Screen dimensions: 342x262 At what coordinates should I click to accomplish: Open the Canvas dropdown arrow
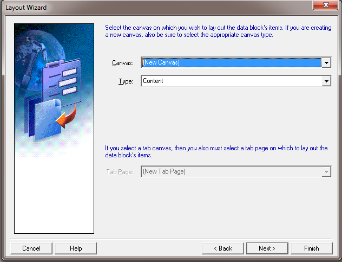click(x=326, y=63)
